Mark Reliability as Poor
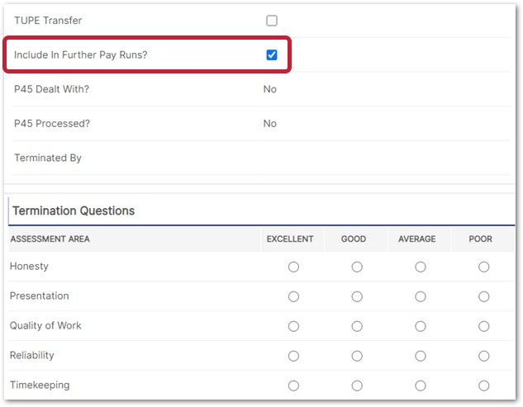Image resolution: width=523 pixels, height=407 pixels. click(483, 356)
